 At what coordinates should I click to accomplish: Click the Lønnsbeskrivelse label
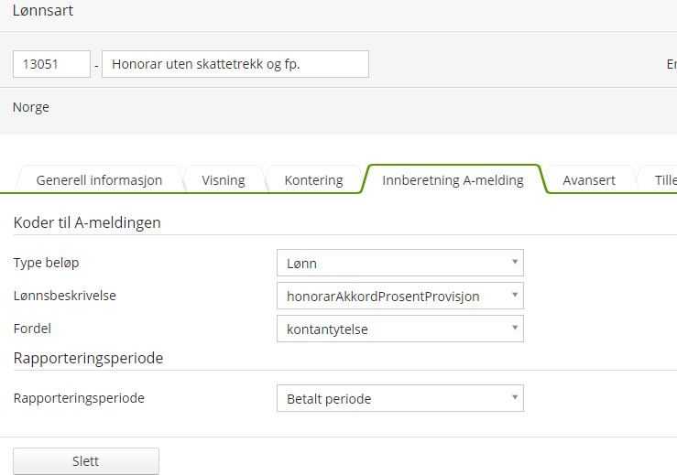click(x=65, y=296)
